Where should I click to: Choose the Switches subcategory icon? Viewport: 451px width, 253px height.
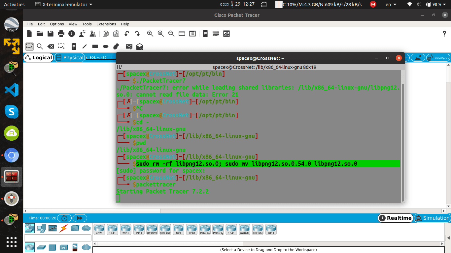pyautogui.click(x=41, y=247)
